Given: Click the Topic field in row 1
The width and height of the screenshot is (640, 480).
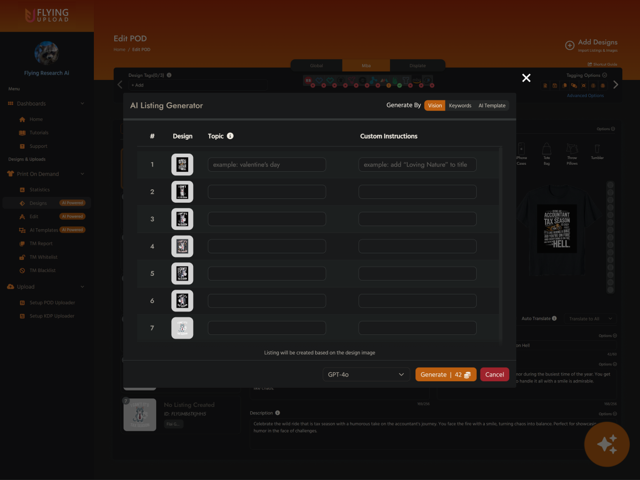Looking at the screenshot, I should pos(267,164).
